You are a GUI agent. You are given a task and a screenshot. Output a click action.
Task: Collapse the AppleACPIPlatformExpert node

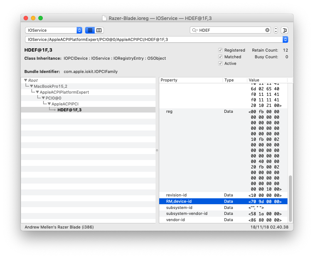click(37, 92)
